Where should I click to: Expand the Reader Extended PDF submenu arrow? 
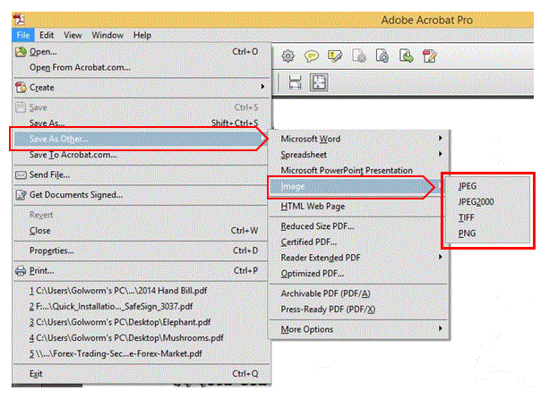tap(441, 257)
